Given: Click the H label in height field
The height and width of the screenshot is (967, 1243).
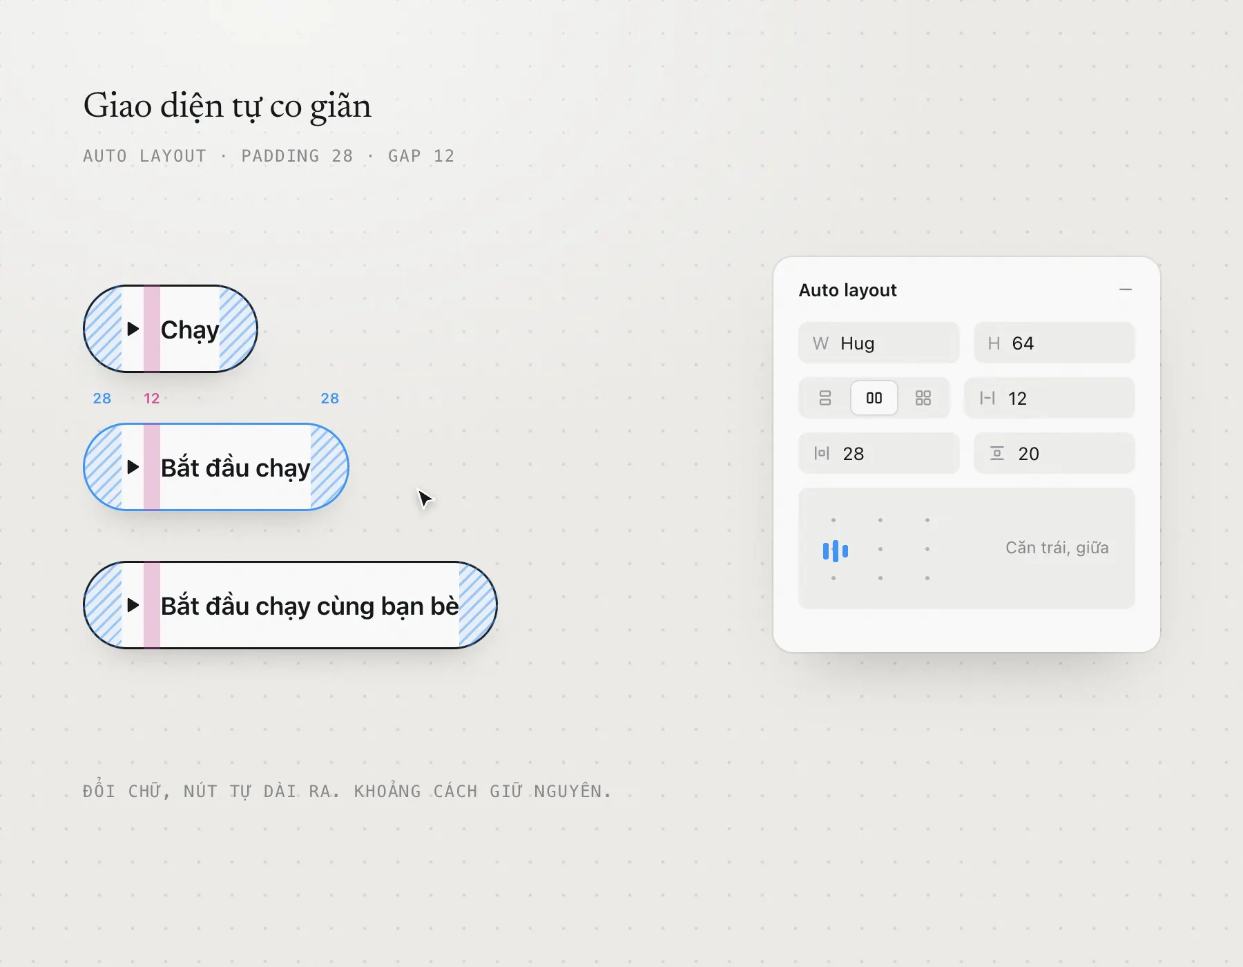Looking at the screenshot, I should [x=994, y=343].
